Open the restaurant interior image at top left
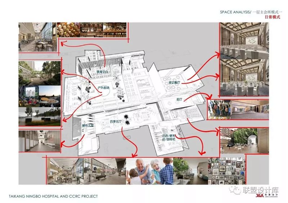Image resolution: width=288 pixels, height=203 pixels. [36, 37]
